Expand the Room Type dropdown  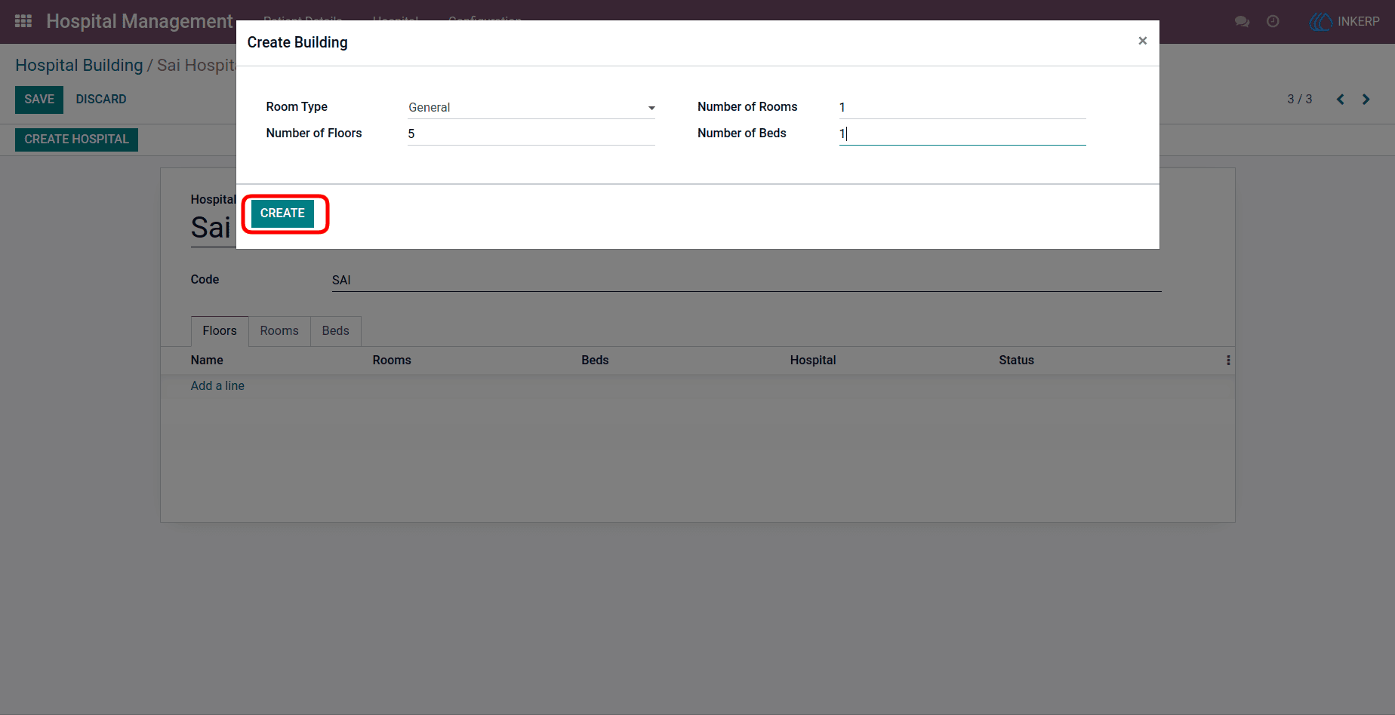pos(531,107)
